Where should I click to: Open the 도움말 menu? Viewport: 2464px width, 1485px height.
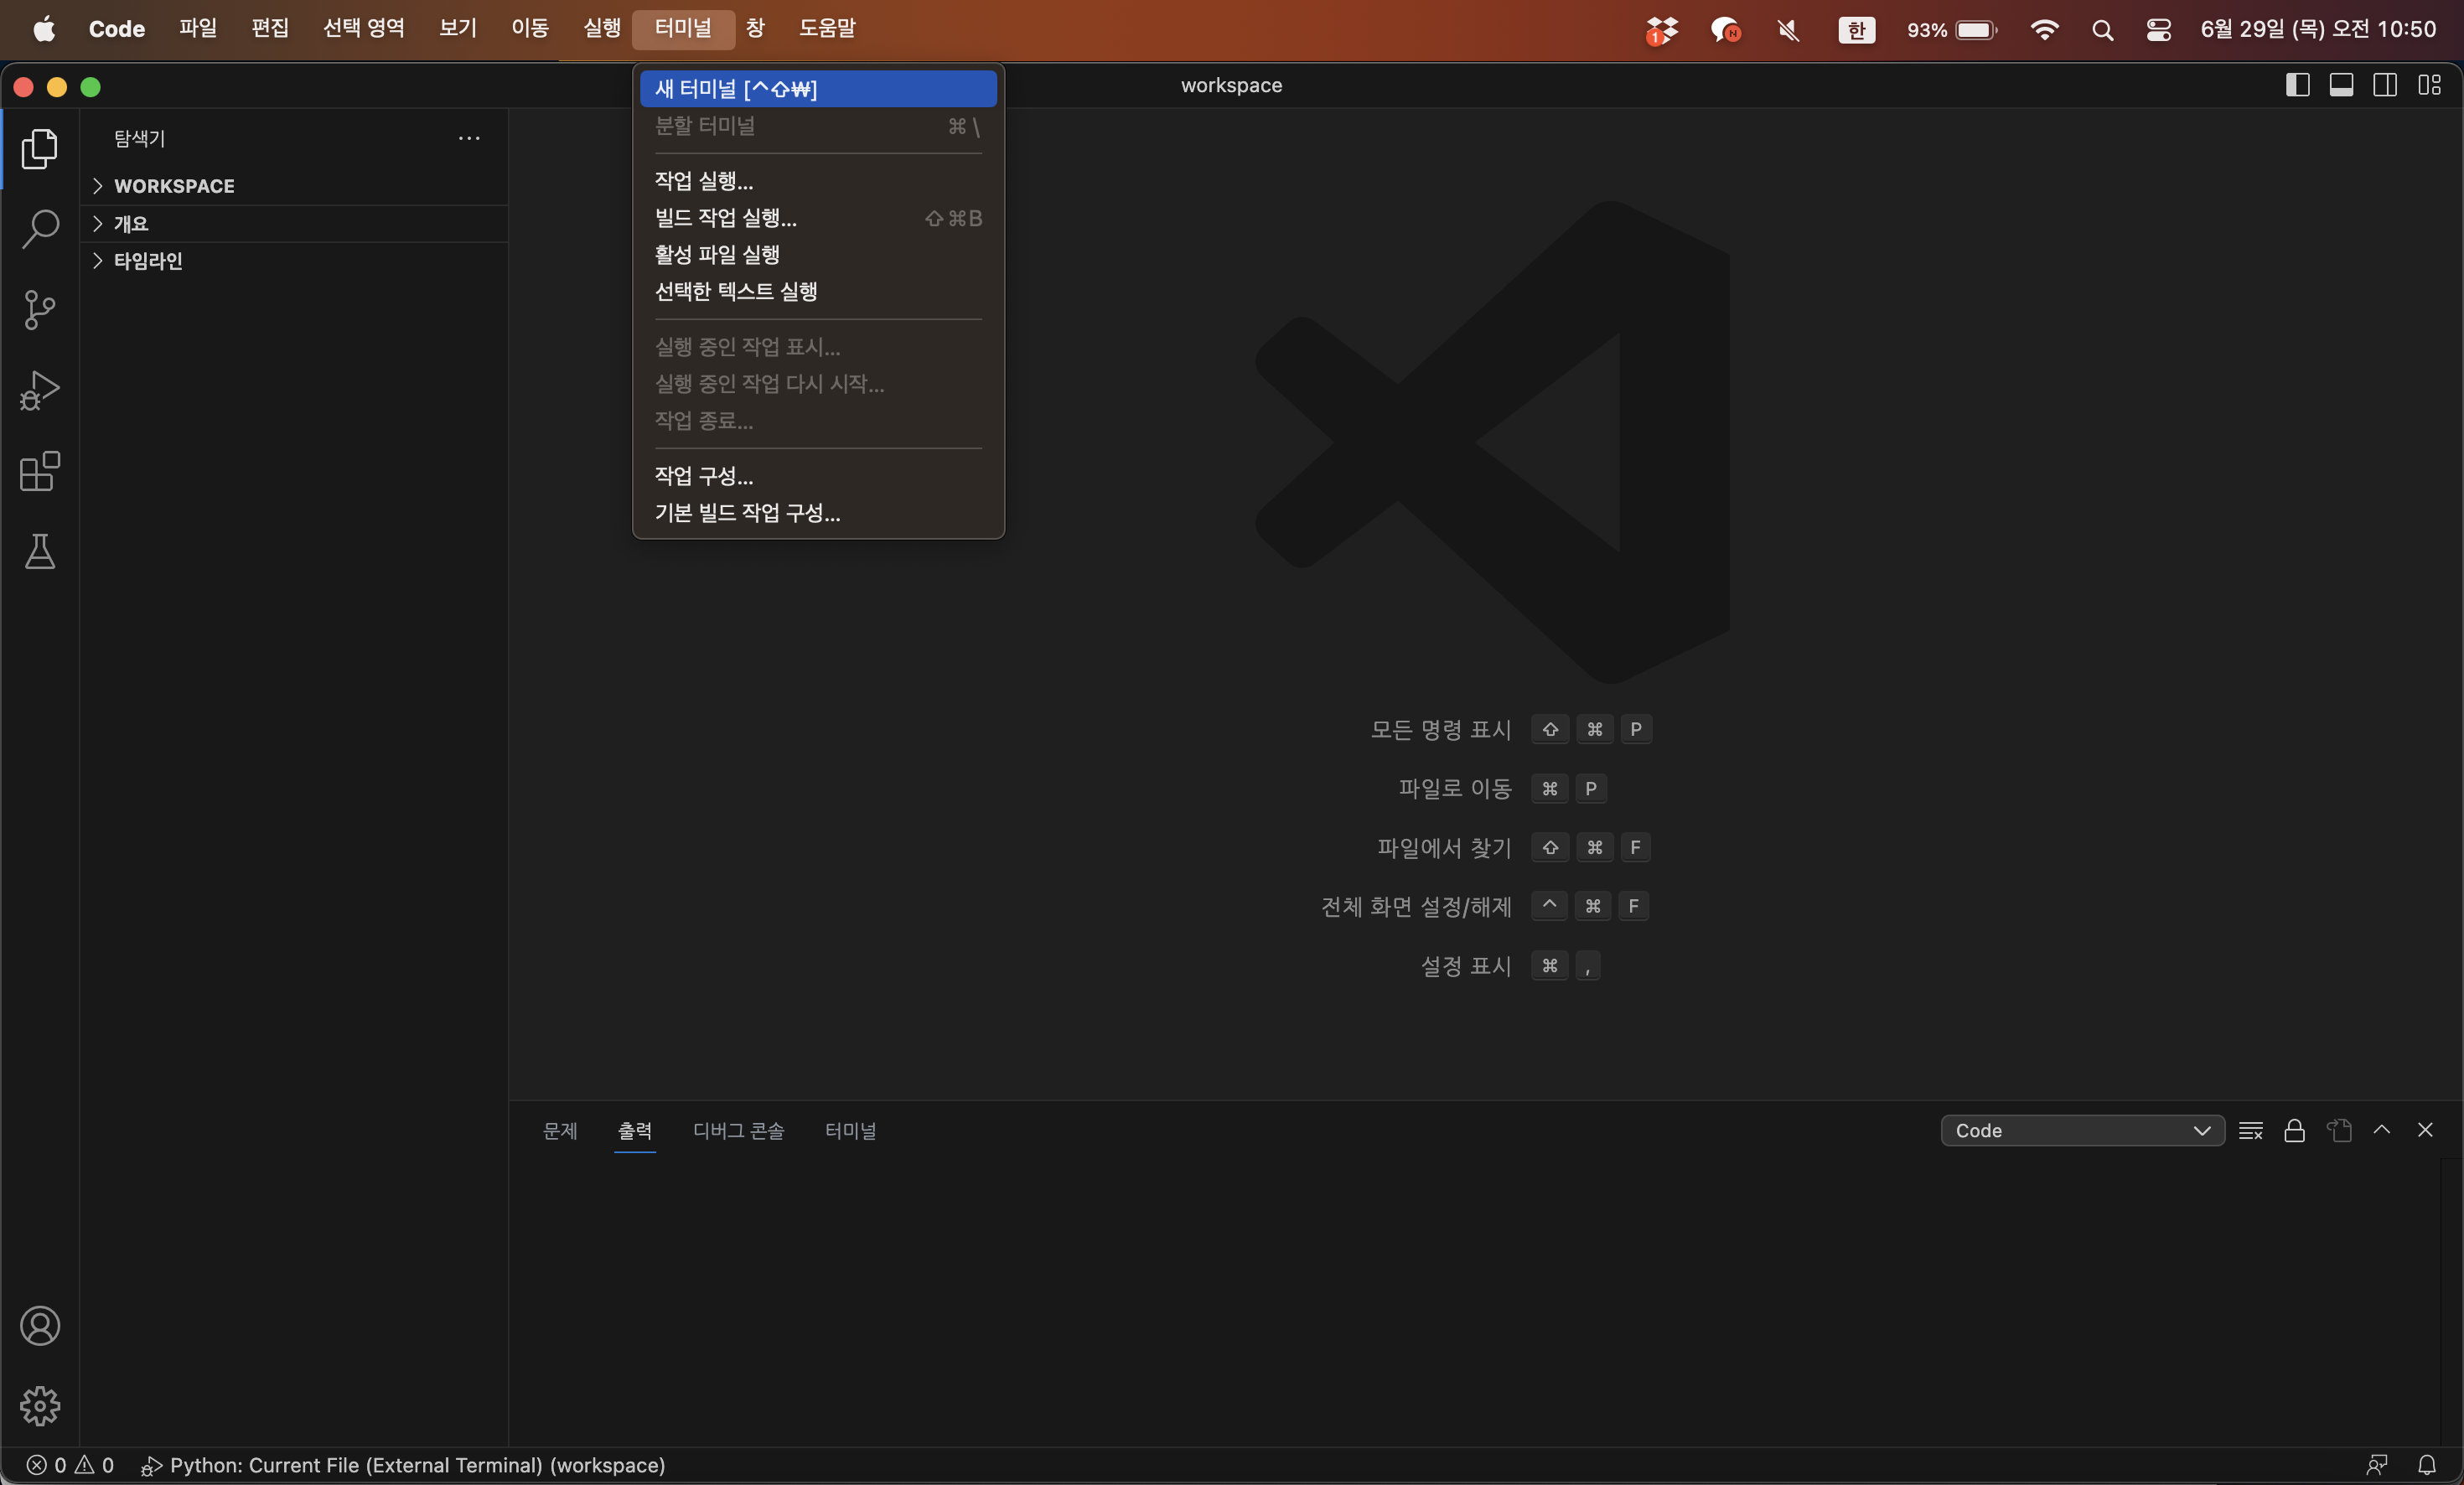pos(828,28)
